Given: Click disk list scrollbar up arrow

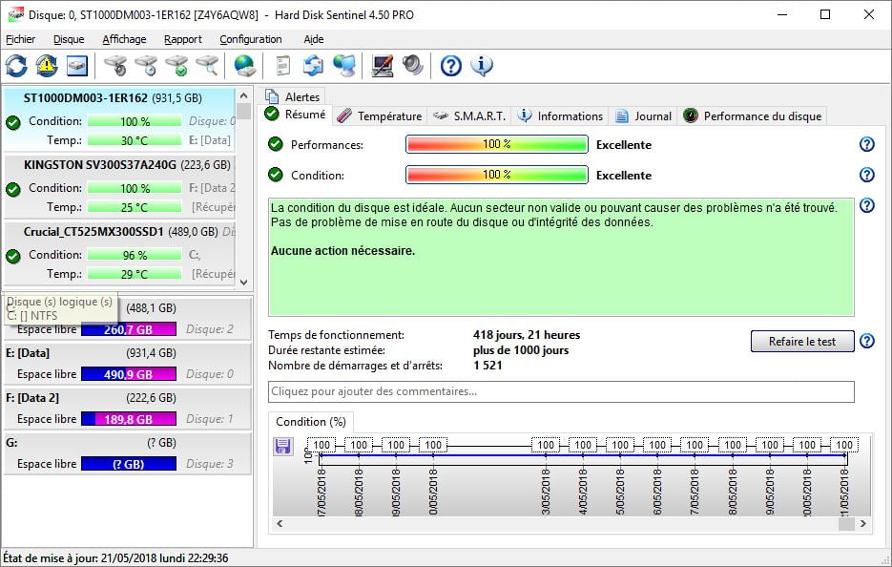Looking at the screenshot, I should point(243,95).
